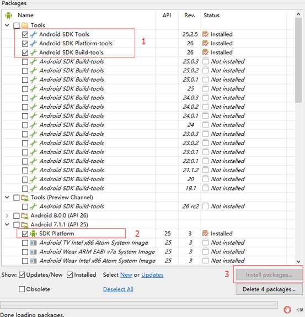Click the SDK Platform Android robot icon
Viewport: 305px width, 317px height.
pos(33,234)
